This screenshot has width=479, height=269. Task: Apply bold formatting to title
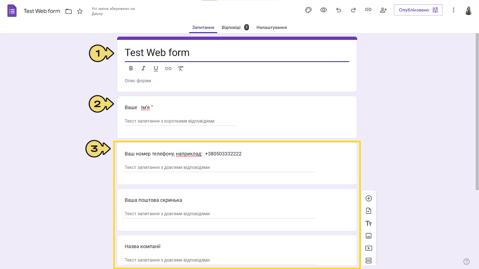pos(131,68)
